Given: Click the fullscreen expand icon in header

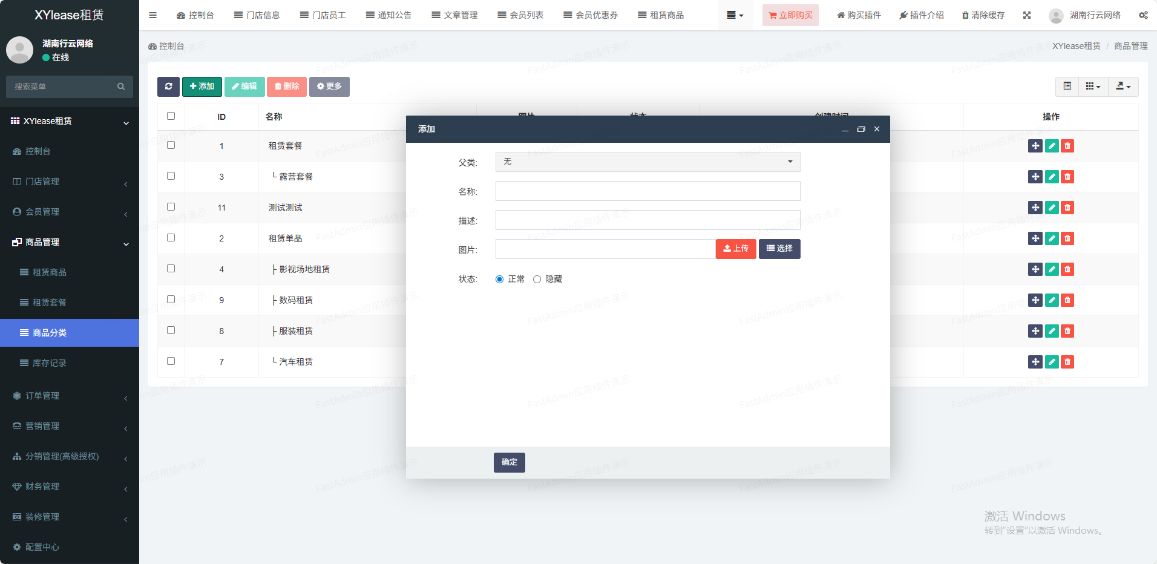Looking at the screenshot, I should [x=1027, y=15].
